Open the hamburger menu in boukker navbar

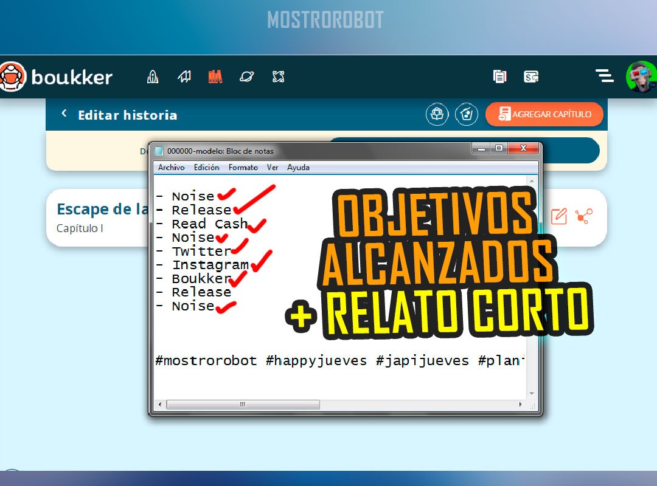click(605, 76)
